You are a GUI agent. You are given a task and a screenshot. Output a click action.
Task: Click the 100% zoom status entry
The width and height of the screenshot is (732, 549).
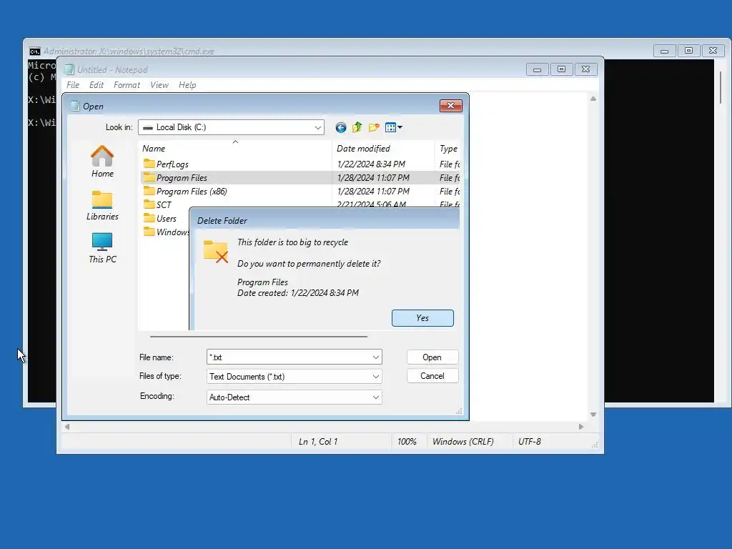pyautogui.click(x=407, y=442)
